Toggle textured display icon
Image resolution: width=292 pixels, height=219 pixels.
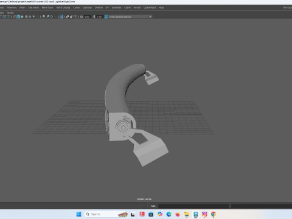(30, 16)
